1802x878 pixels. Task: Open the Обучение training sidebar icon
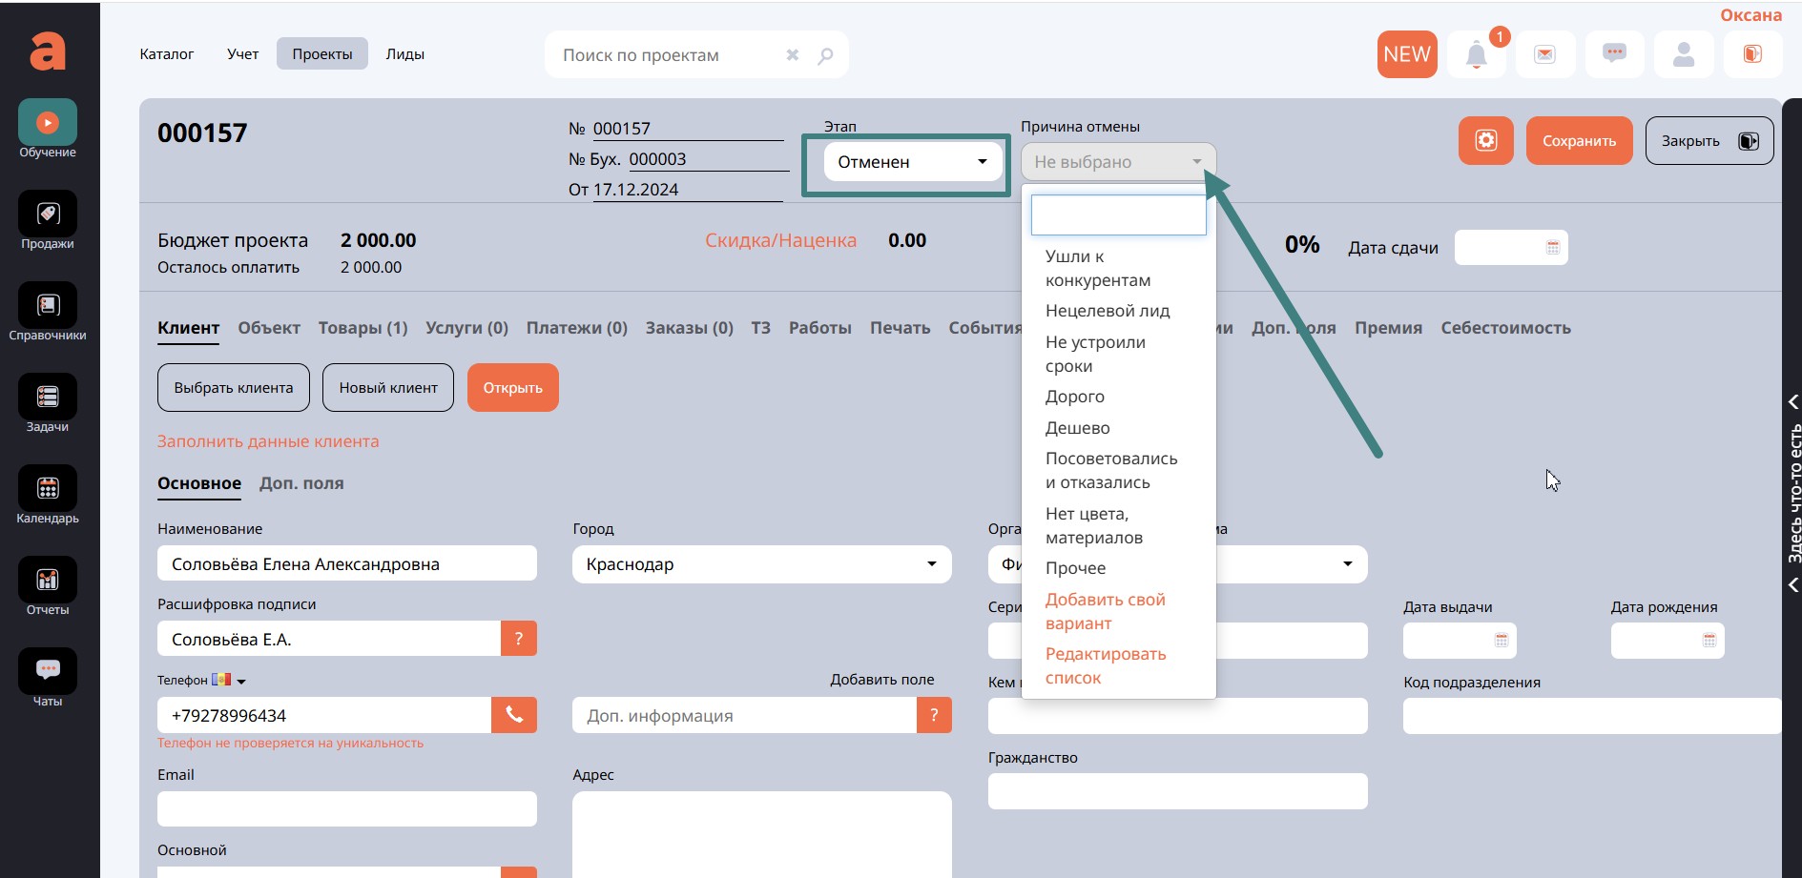coord(48,123)
